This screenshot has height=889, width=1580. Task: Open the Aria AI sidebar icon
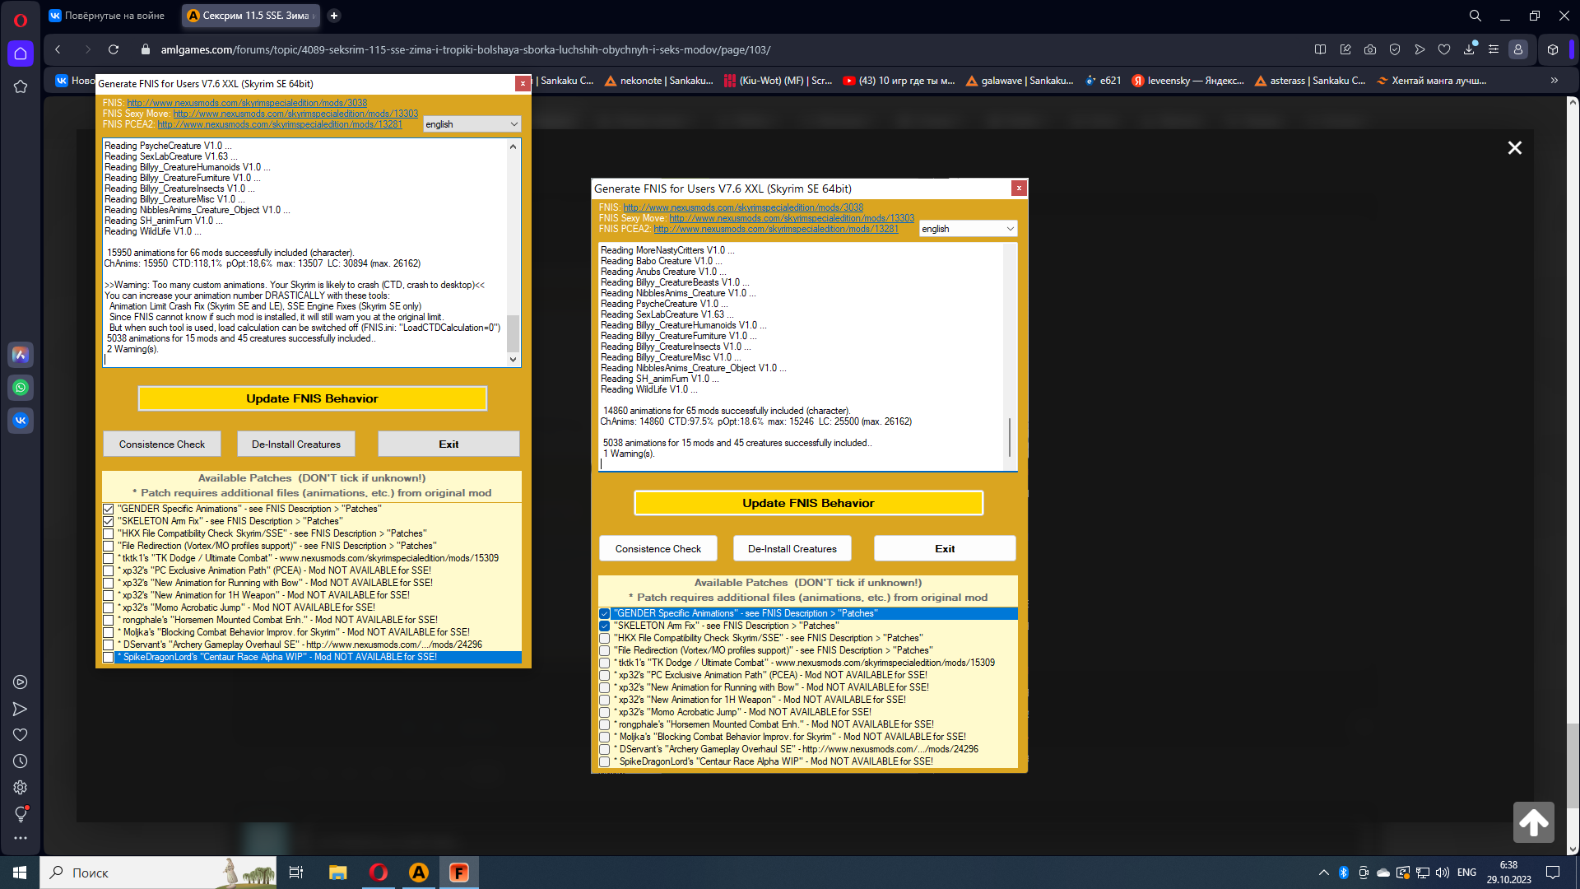click(x=21, y=355)
